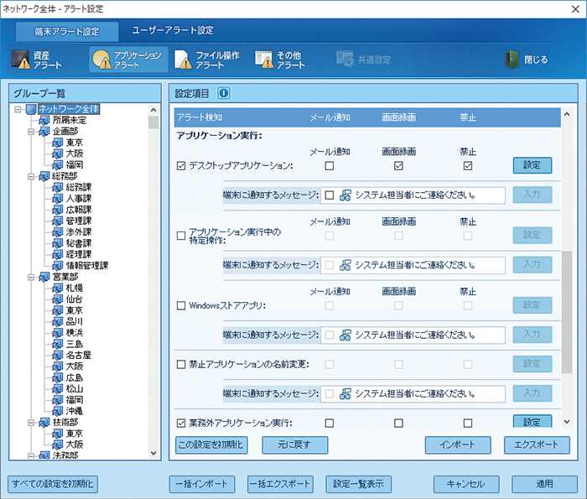The height and width of the screenshot is (499, 587).
Task: Click the 営業部 group icon
Action: pyautogui.click(x=44, y=277)
